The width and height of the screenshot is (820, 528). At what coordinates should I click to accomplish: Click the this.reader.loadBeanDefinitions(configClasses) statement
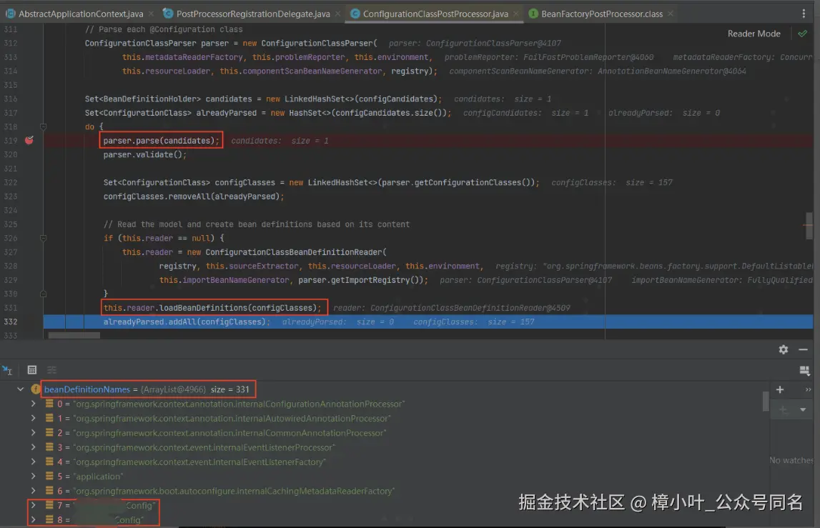point(212,307)
